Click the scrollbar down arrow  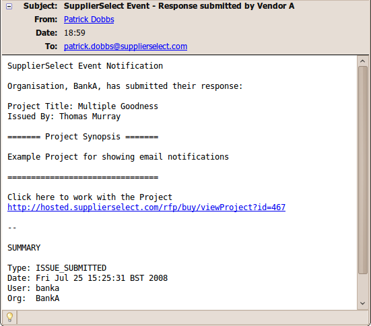point(362,303)
